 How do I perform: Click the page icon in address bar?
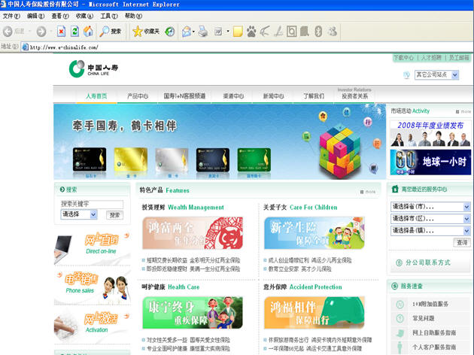coord(26,47)
